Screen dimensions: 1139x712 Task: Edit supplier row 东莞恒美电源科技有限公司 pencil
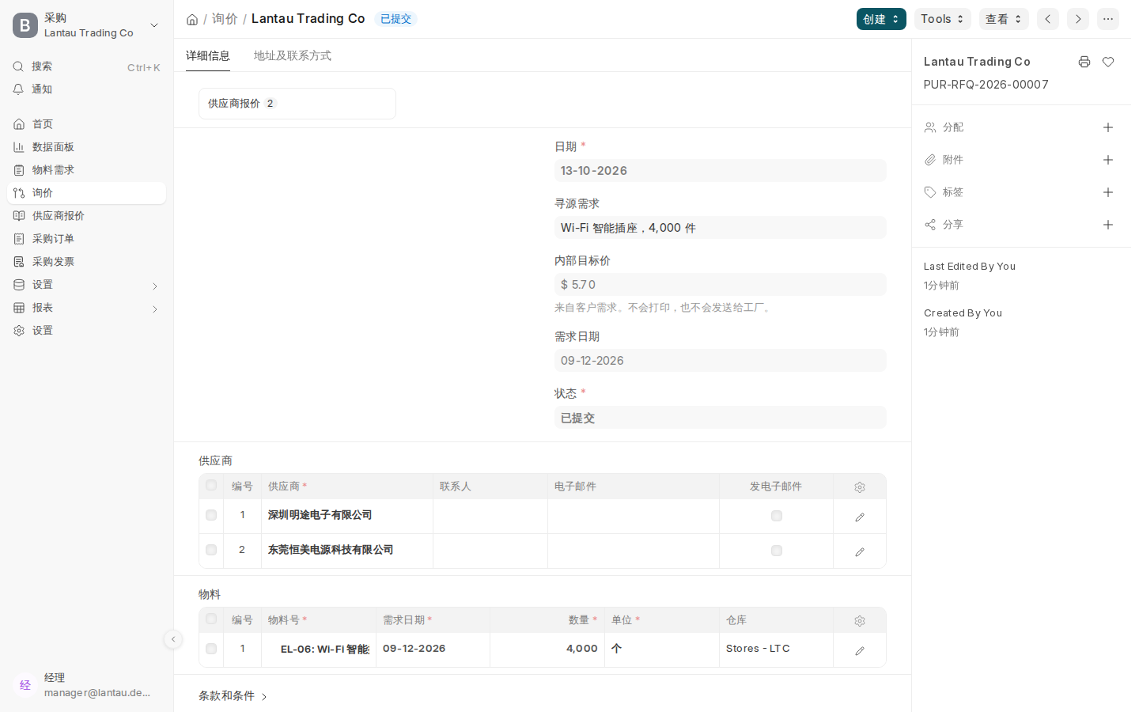point(860,551)
